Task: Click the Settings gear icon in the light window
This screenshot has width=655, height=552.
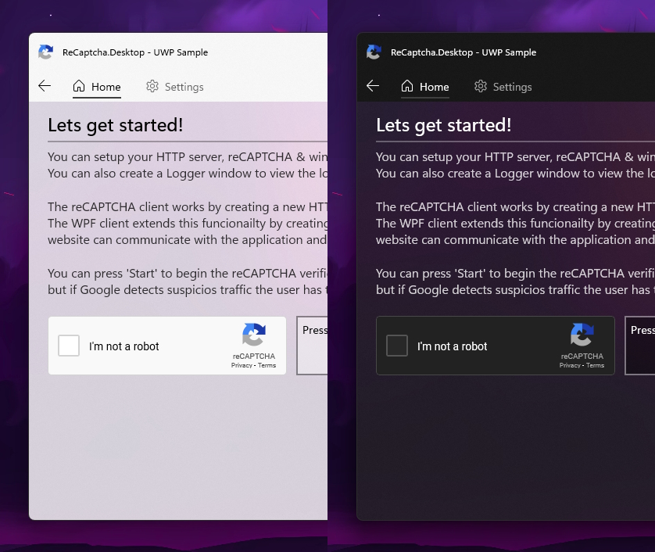Action: click(x=152, y=86)
